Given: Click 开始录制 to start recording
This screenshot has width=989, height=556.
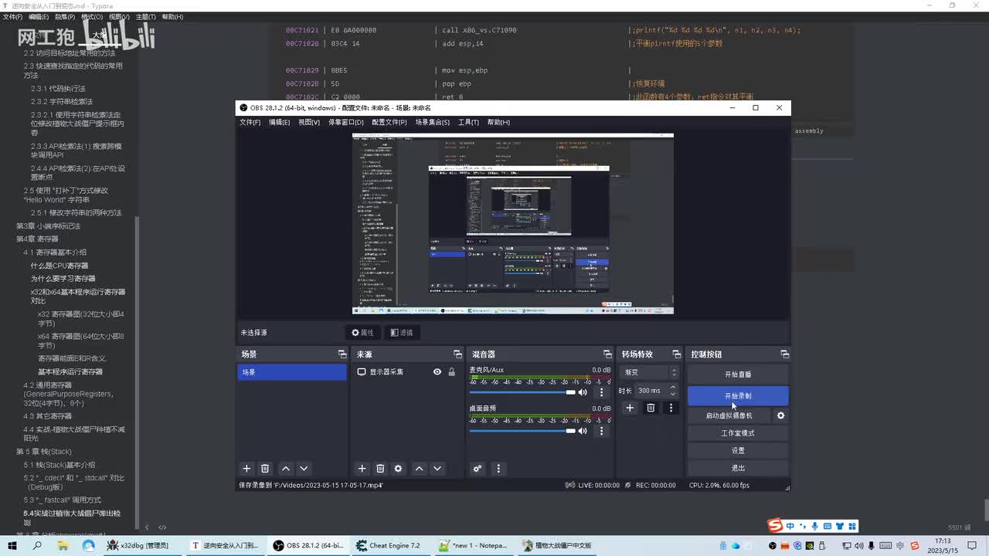Looking at the screenshot, I should pos(738,396).
